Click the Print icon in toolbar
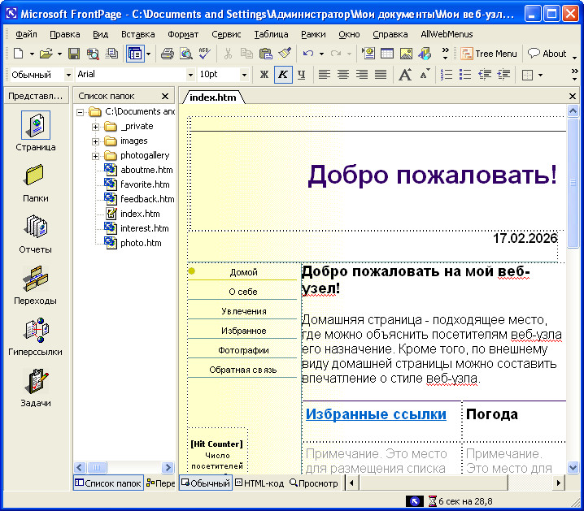 (x=168, y=54)
